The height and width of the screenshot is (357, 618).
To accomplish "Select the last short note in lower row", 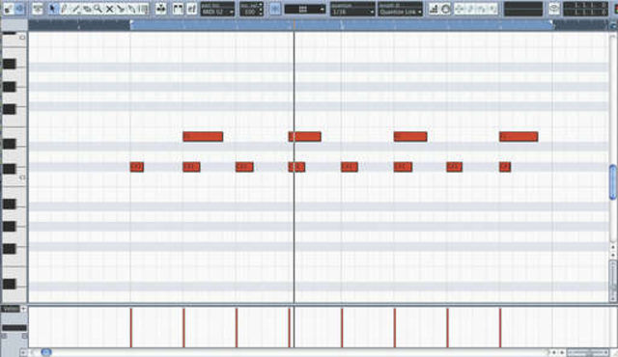I will click(x=505, y=167).
